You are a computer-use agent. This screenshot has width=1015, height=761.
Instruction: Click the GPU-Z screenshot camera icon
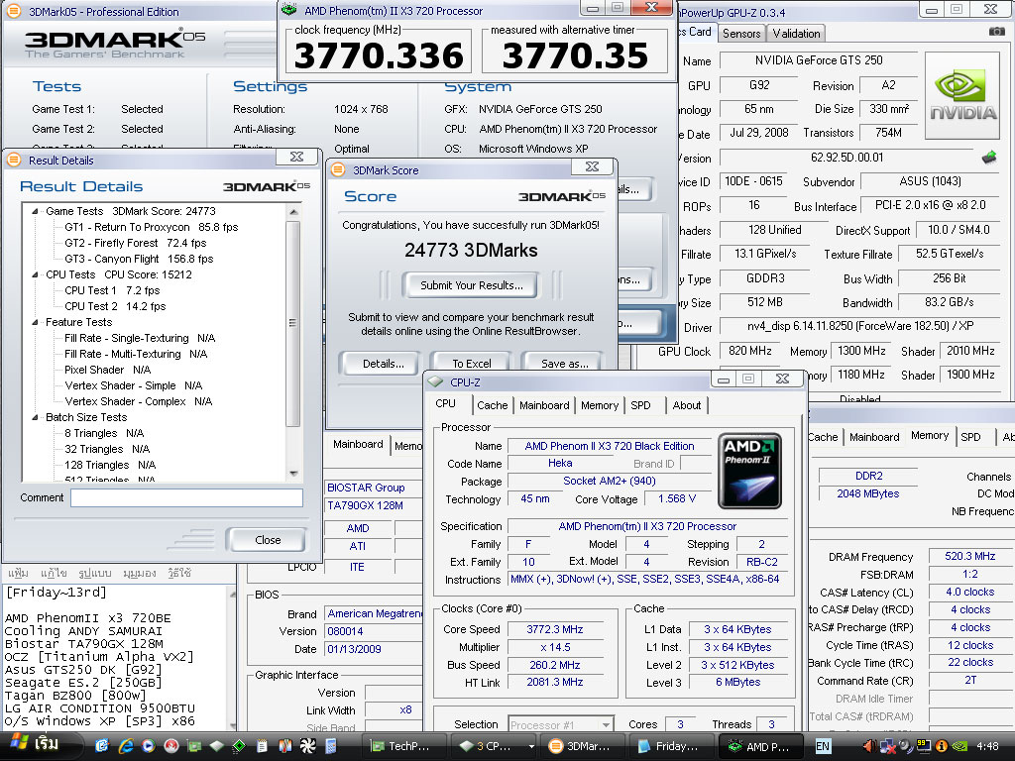(996, 33)
